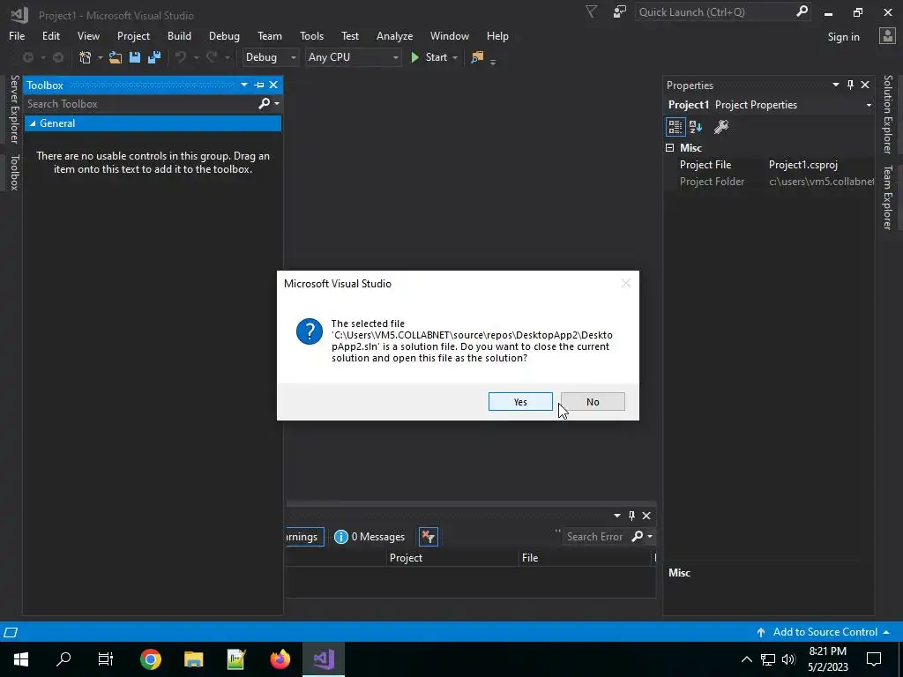The width and height of the screenshot is (903, 677).
Task: Click the Windows Start button
Action: click(x=21, y=659)
